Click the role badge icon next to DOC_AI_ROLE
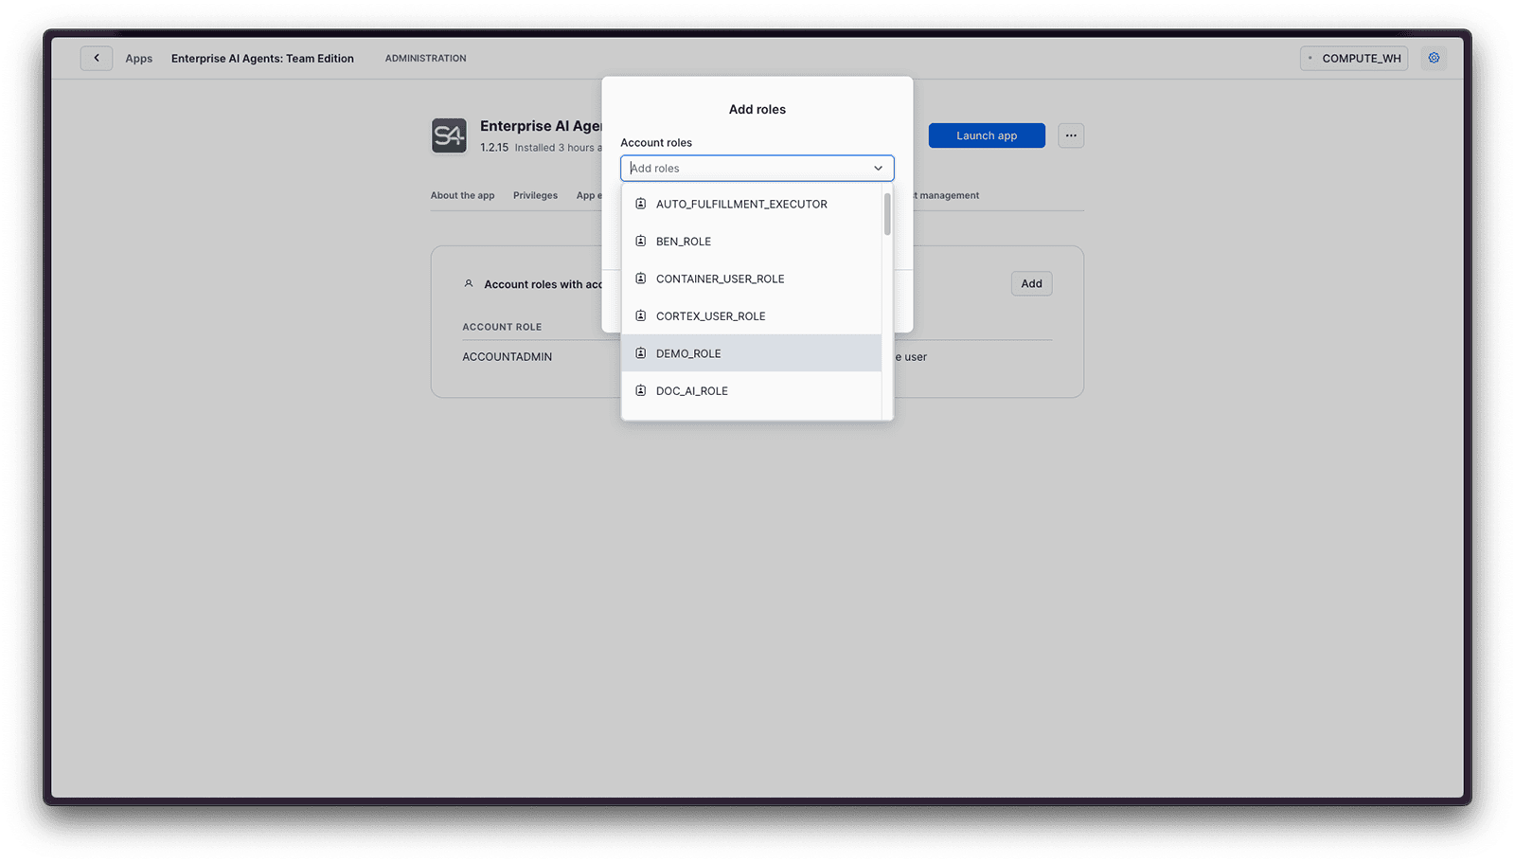 point(640,390)
